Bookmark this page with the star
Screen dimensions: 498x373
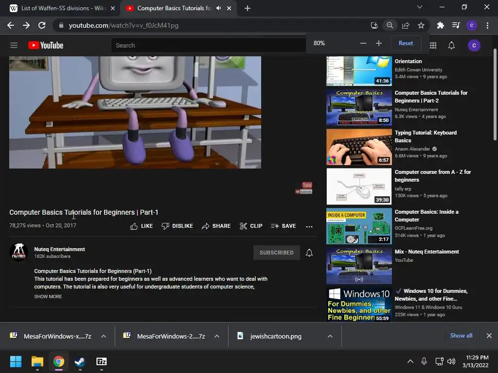click(421, 25)
